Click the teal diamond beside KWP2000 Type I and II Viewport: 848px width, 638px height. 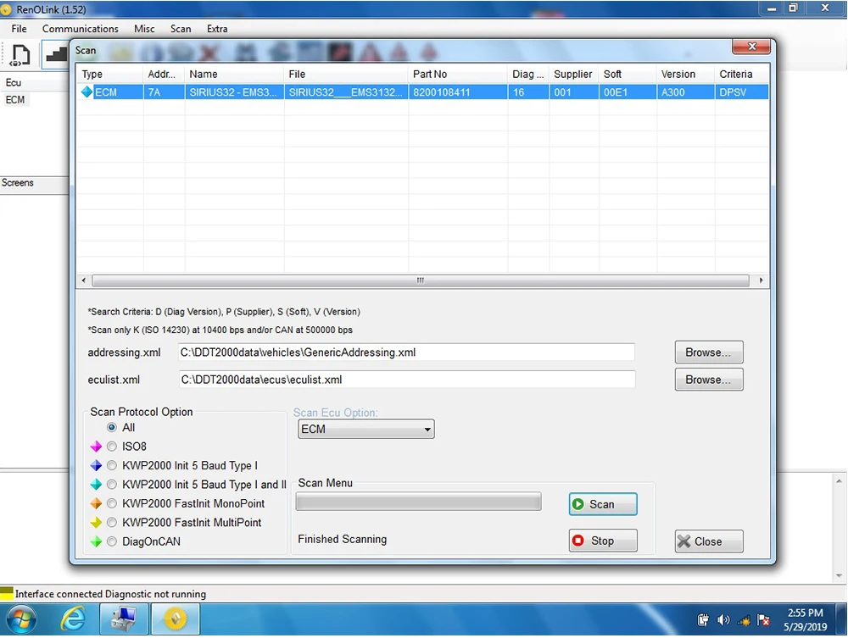(96, 484)
